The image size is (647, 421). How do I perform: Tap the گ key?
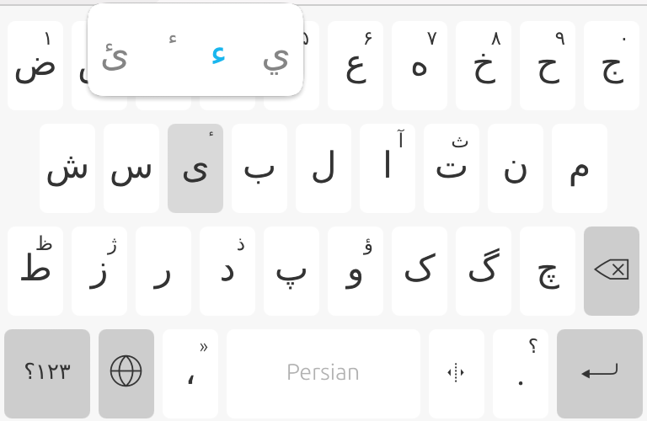tap(484, 271)
